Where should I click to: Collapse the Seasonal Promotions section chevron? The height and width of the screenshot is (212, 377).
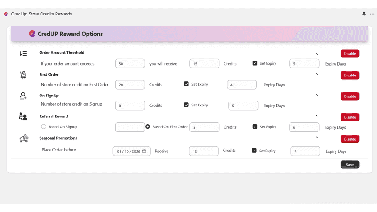(316, 138)
